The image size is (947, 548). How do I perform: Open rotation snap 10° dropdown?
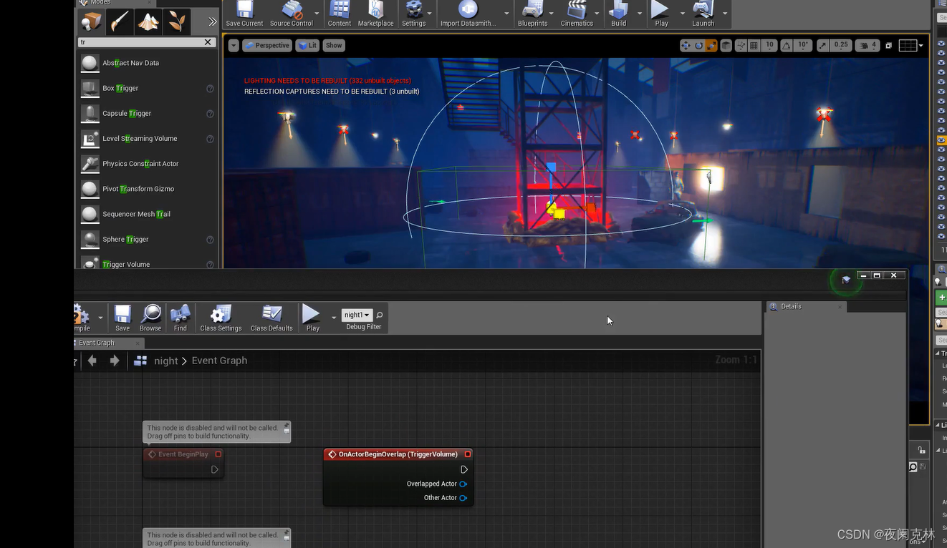coord(803,45)
